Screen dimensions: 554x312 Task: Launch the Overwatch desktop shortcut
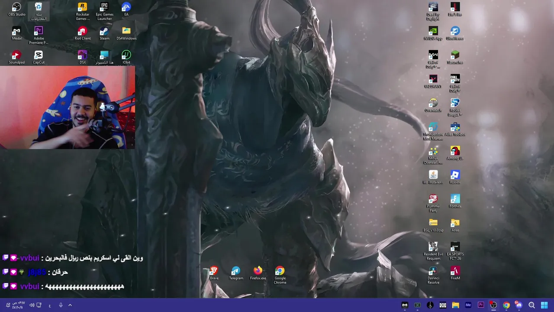tap(433, 105)
